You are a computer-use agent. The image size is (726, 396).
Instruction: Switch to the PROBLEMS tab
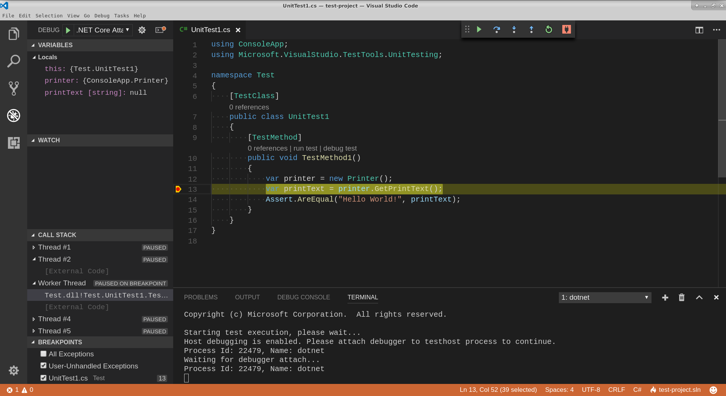(x=201, y=297)
